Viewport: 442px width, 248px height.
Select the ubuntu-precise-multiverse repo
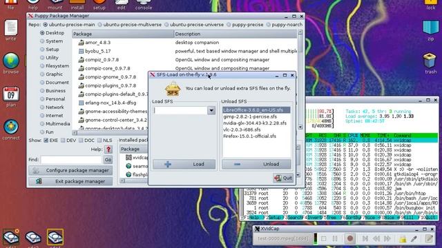(130, 25)
